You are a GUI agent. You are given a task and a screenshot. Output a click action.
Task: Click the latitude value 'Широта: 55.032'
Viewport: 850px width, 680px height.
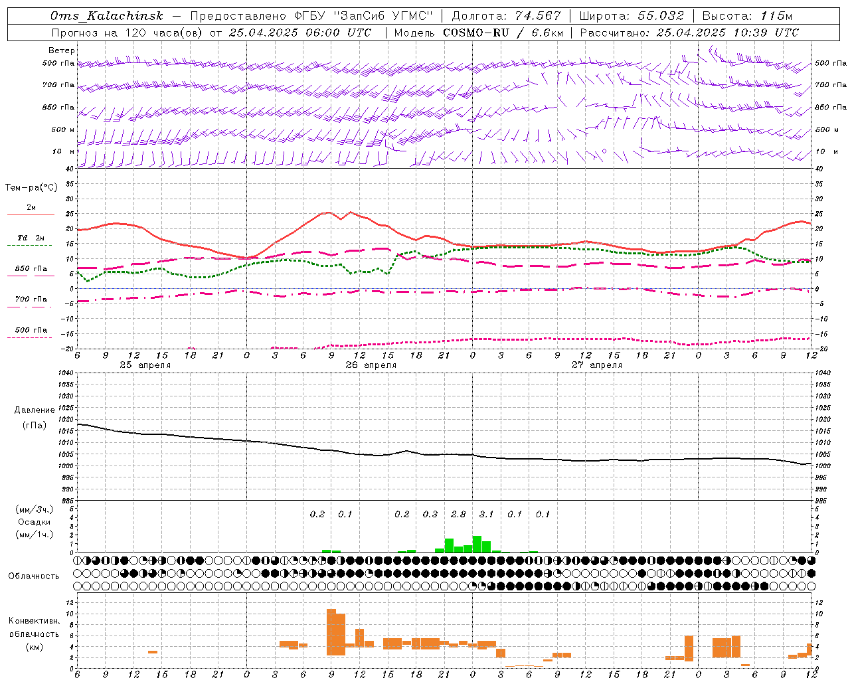pyautogui.click(x=632, y=16)
